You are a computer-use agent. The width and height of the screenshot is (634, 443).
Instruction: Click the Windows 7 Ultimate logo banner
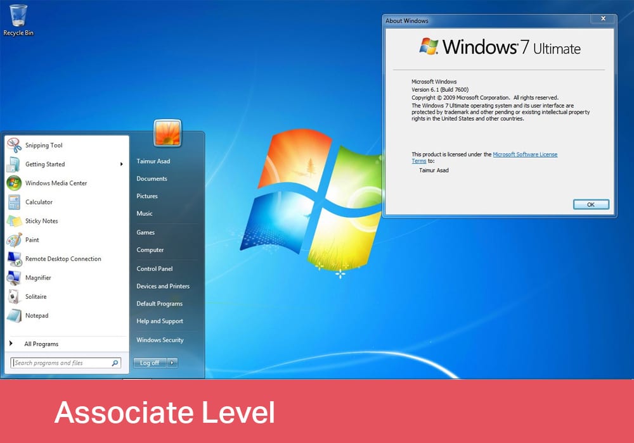pyautogui.click(x=500, y=47)
